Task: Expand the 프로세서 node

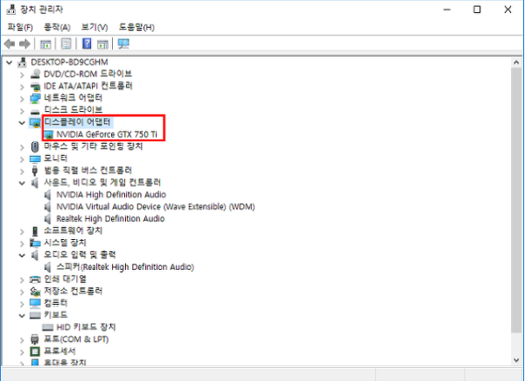Action: point(22,352)
